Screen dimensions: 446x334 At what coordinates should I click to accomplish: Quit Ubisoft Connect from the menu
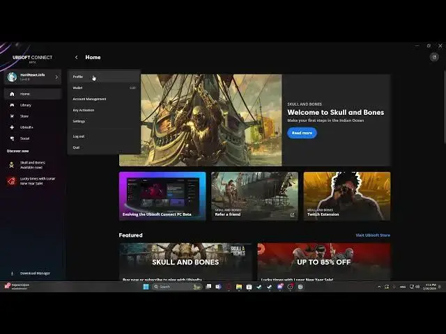click(104, 148)
